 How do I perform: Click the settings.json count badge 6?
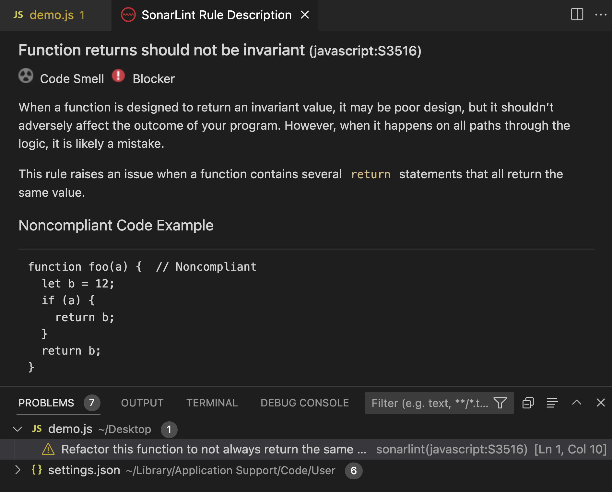[x=354, y=471]
